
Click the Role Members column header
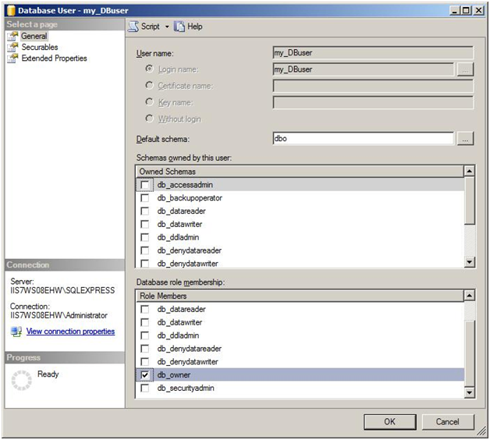[300, 296]
